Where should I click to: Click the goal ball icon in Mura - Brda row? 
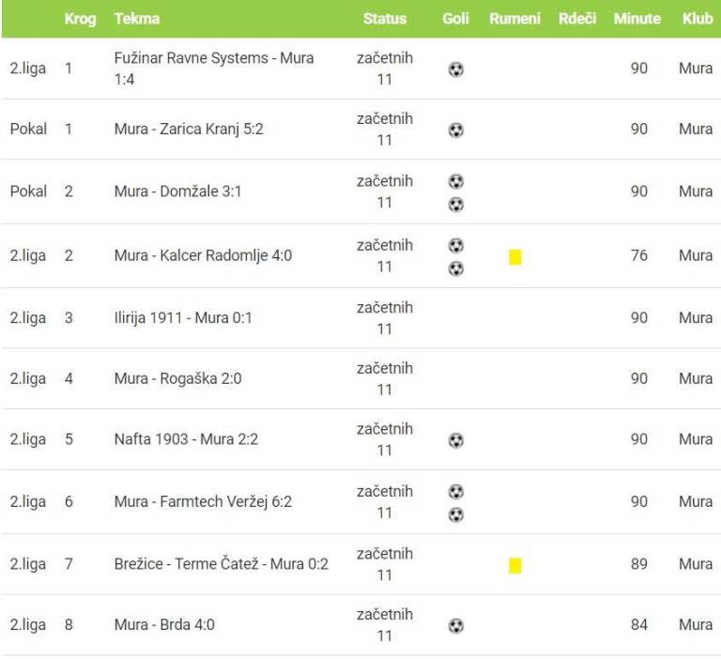click(455, 626)
